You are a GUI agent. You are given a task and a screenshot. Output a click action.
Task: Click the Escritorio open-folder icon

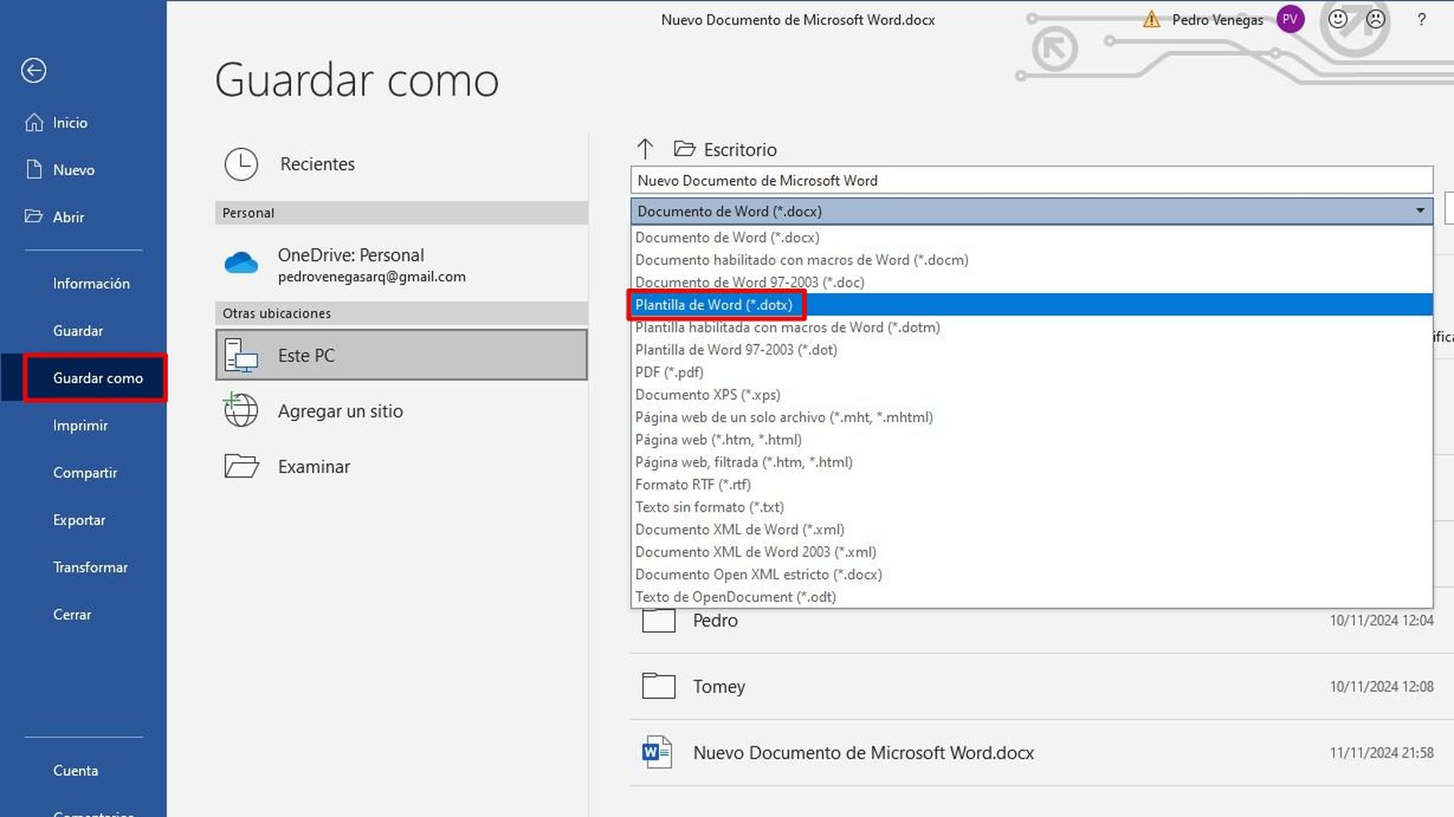685,149
